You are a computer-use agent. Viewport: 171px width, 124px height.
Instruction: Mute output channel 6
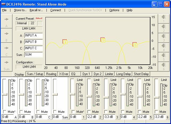156,111
